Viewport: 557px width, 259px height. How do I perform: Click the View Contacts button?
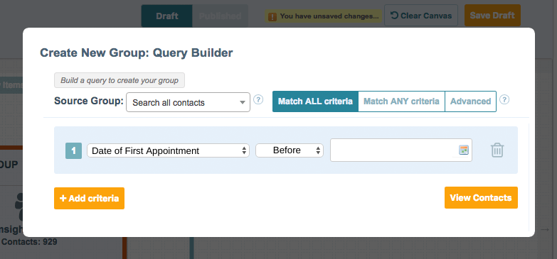point(481,198)
